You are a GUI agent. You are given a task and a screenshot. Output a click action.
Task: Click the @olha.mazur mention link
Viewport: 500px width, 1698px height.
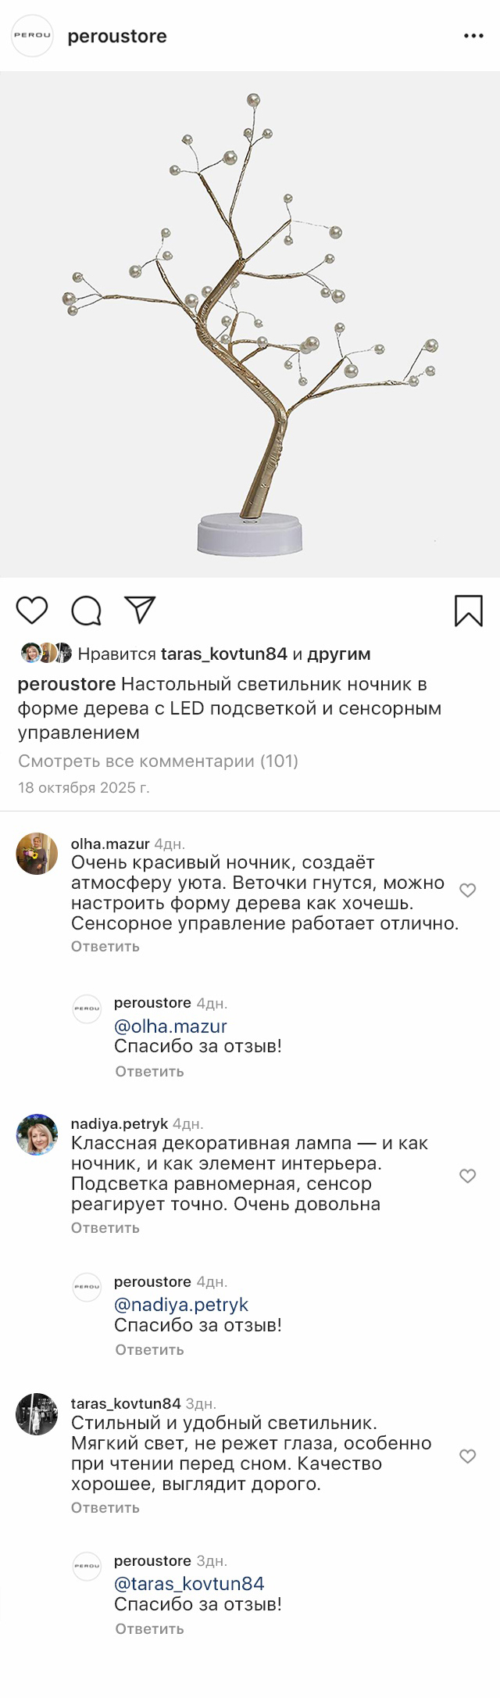click(x=170, y=1026)
